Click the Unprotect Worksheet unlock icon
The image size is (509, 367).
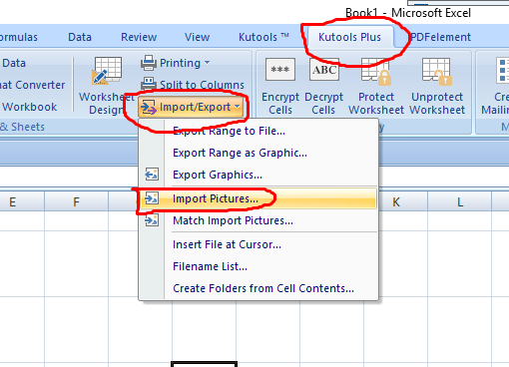[x=437, y=71]
